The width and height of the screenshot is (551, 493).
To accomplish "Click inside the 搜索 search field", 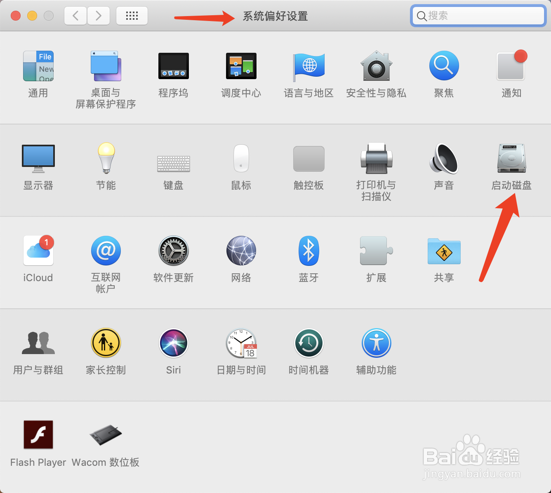I will coord(478,16).
